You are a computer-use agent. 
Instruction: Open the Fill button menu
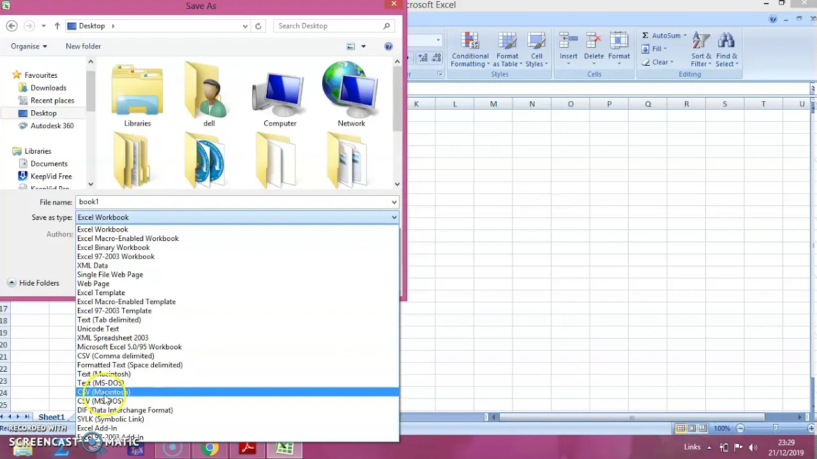[x=654, y=49]
